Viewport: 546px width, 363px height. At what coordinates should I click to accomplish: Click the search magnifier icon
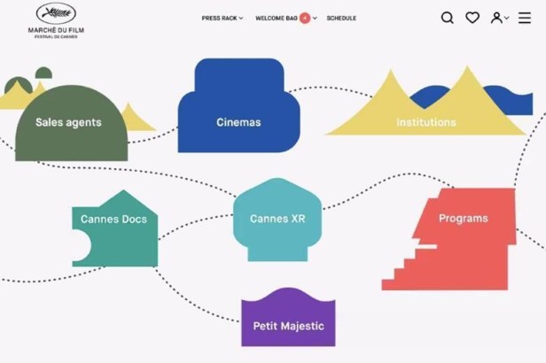447,18
